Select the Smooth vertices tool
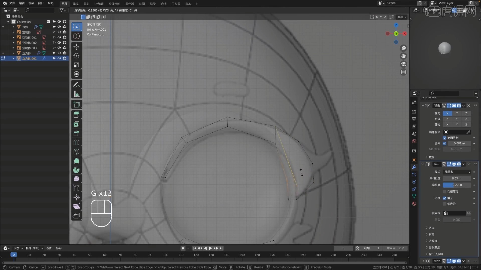The image size is (481, 270). 76,179
